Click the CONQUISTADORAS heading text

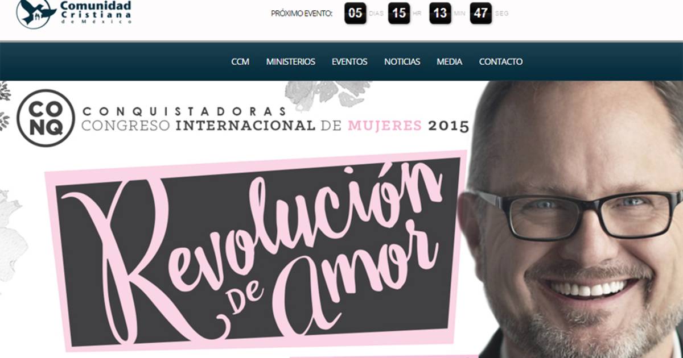184,110
